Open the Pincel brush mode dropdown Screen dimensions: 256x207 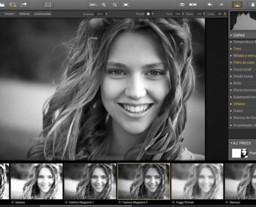[153, 14]
